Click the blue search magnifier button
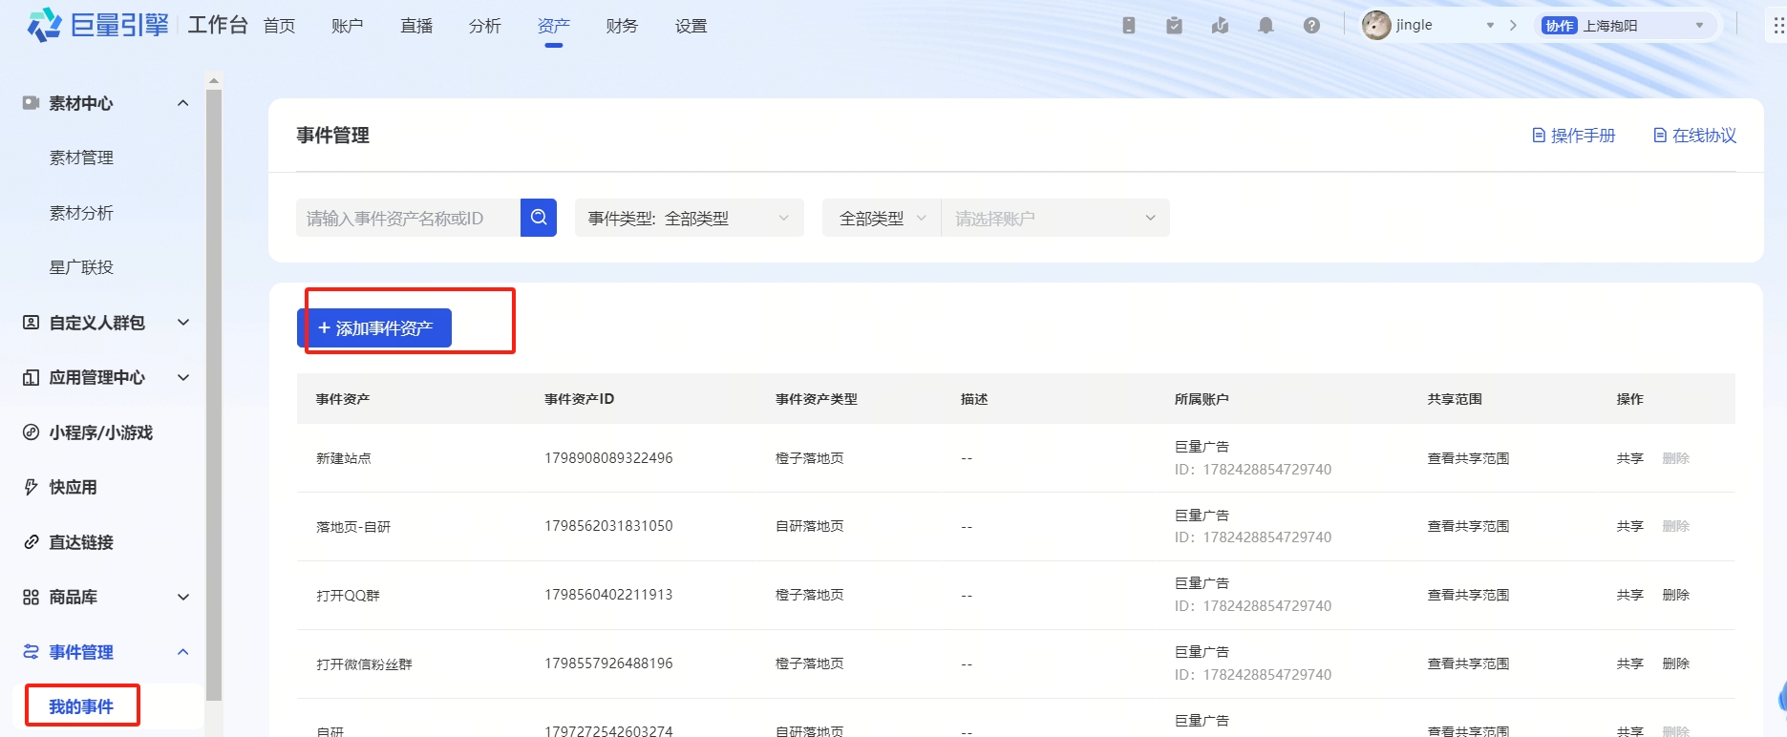 539,218
